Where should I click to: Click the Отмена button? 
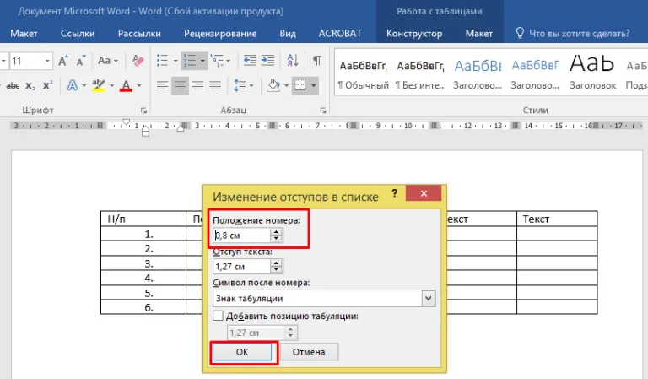pos(309,352)
